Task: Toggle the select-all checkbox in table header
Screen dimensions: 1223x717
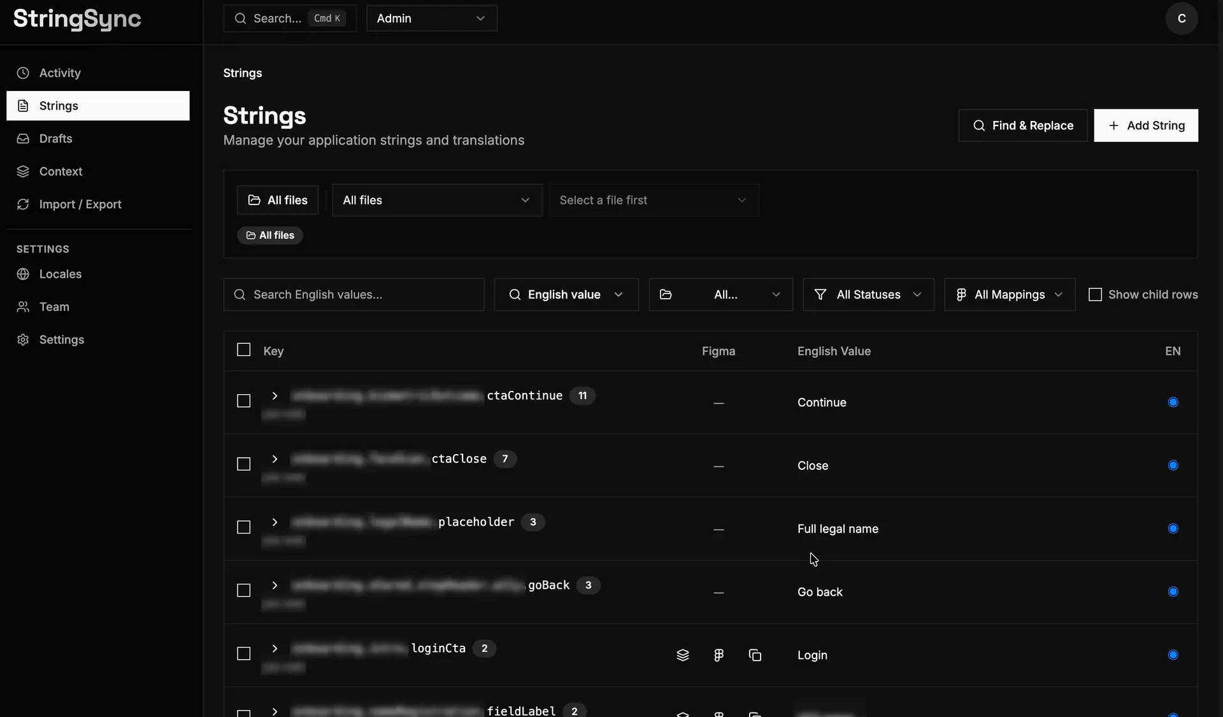Action: coord(243,350)
